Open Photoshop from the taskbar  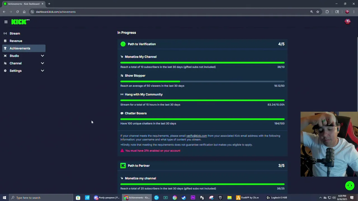click(202, 198)
